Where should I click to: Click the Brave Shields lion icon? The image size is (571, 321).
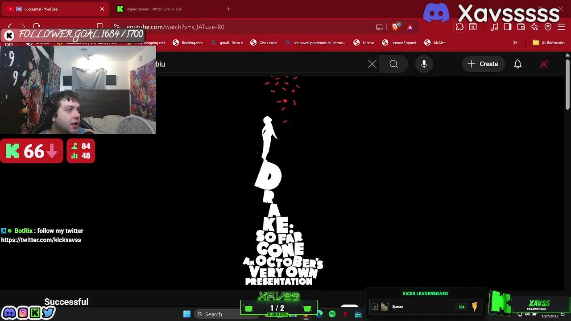click(396, 27)
